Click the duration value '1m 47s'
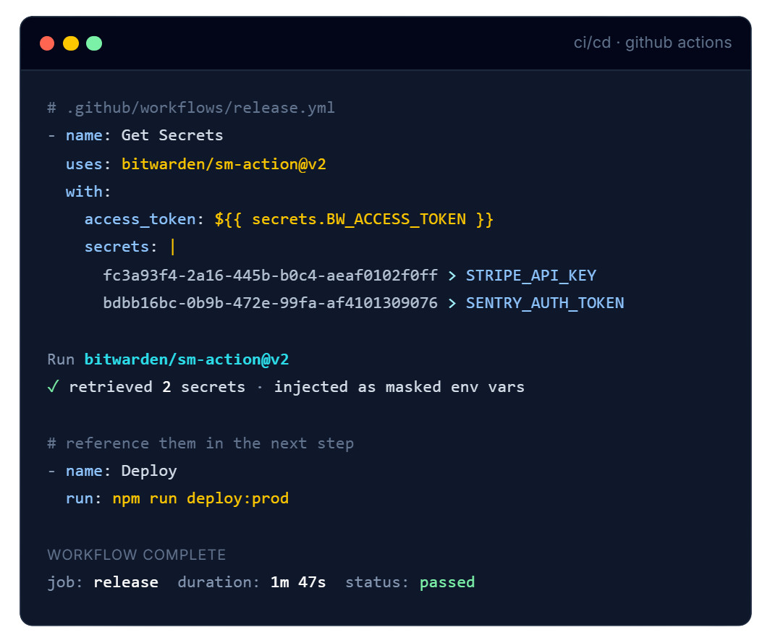This screenshot has width=770, height=635. point(298,582)
